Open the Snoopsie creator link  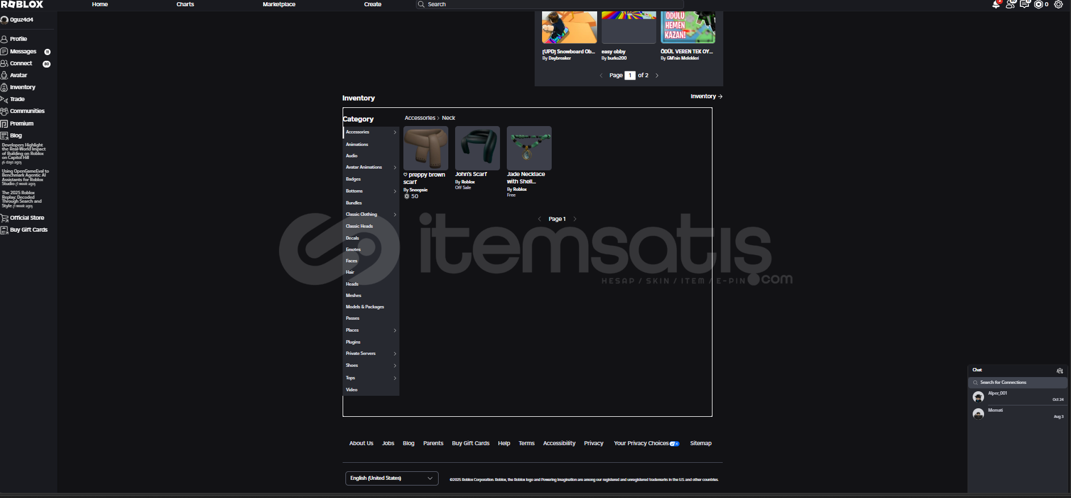tap(419, 190)
